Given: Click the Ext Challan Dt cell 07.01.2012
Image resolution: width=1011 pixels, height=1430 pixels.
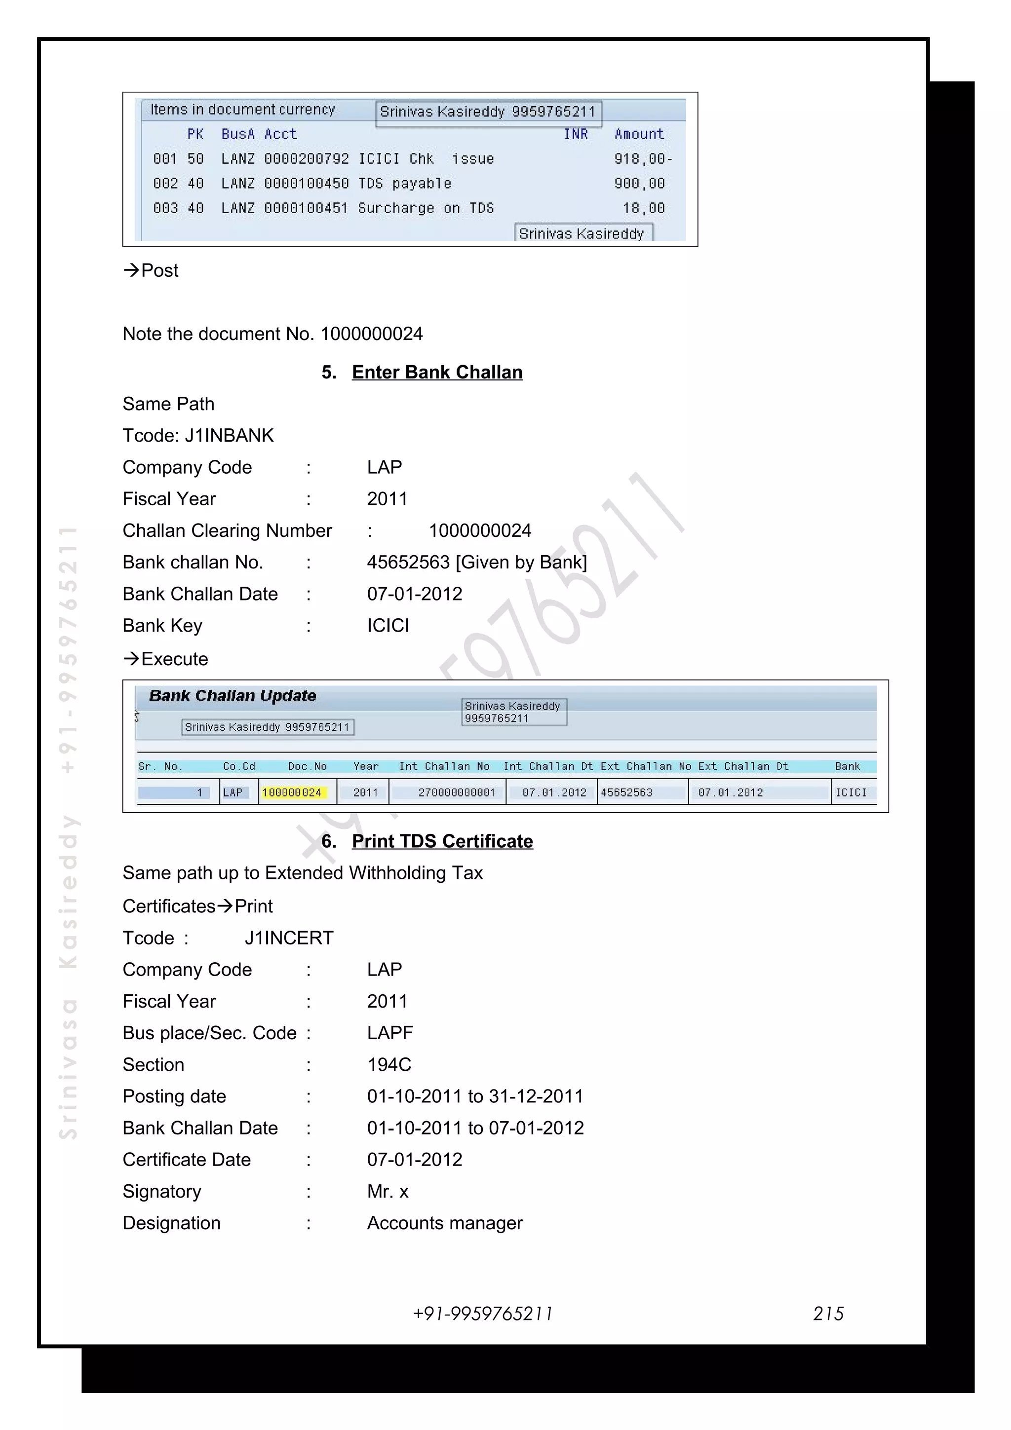Looking at the screenshot, I should (x=730, y=792).
